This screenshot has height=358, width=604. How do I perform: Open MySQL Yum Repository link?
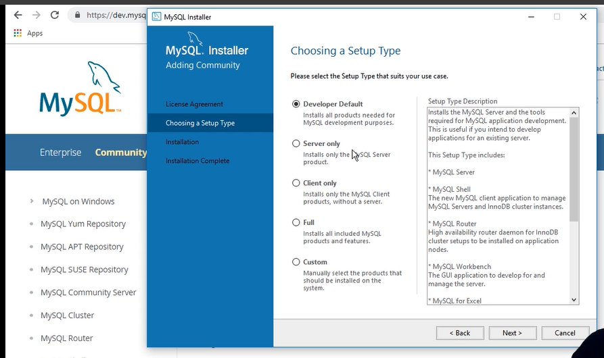(83, 224)
